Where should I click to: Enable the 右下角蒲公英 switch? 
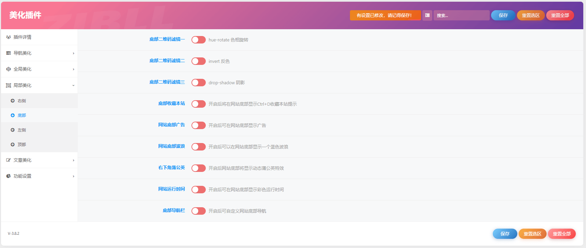[199, 168]
